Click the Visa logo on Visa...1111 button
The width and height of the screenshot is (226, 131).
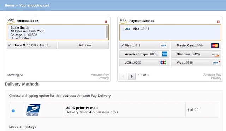tap(163, 45)
